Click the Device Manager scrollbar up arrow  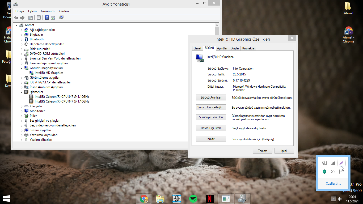click(x=217, y=25)
